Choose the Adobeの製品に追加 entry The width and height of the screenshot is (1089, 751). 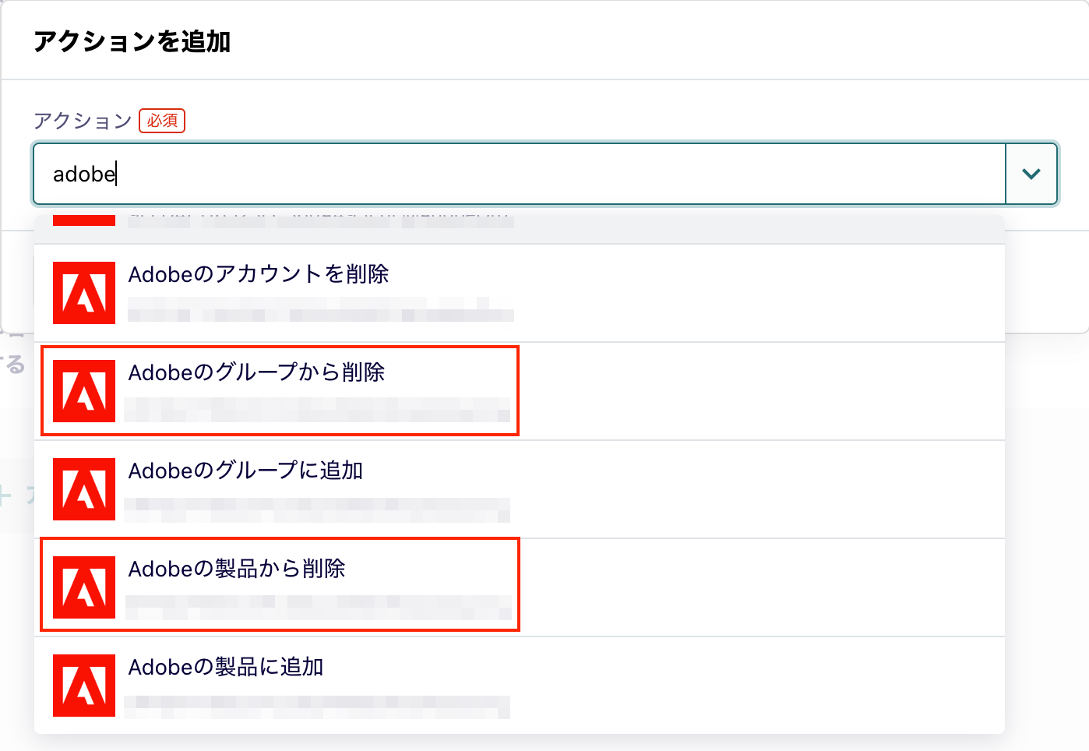tap(520, 686)
